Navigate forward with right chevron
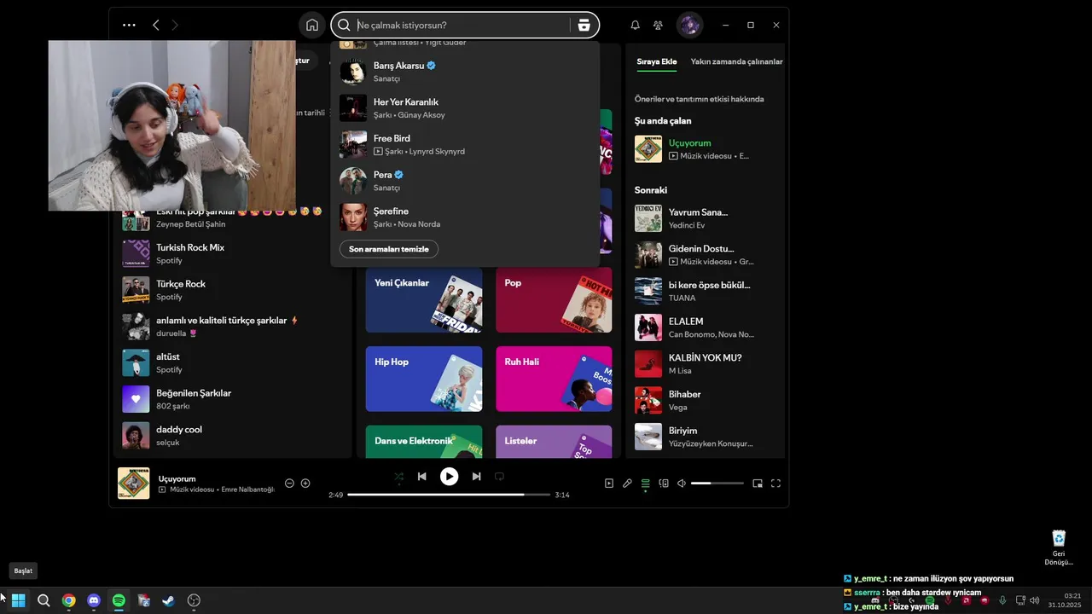Viewport: 1092px width, 614px height. (175, 25)
